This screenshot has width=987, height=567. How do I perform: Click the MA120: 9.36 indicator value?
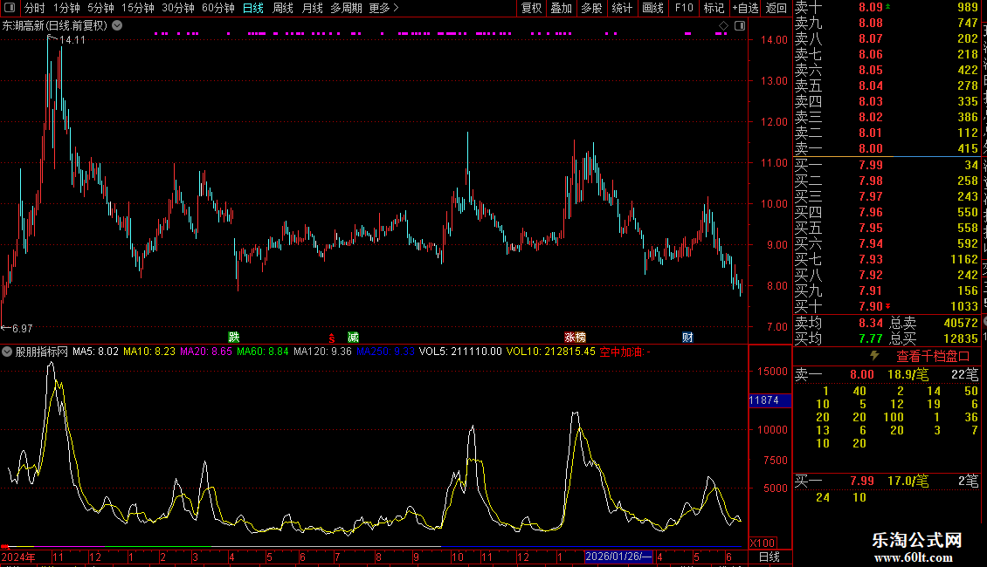coord(322,352)
